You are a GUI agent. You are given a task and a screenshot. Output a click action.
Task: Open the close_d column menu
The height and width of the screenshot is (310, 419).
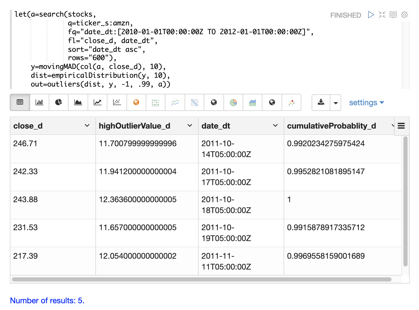[87, 126]
